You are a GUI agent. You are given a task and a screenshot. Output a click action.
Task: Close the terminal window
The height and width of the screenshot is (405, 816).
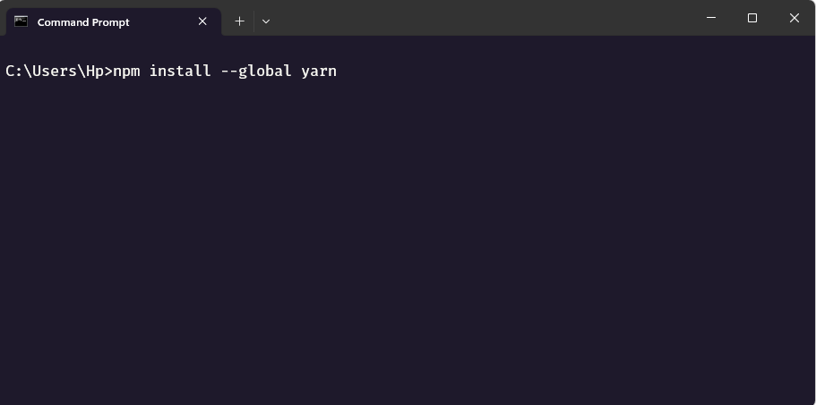(794, 18)
